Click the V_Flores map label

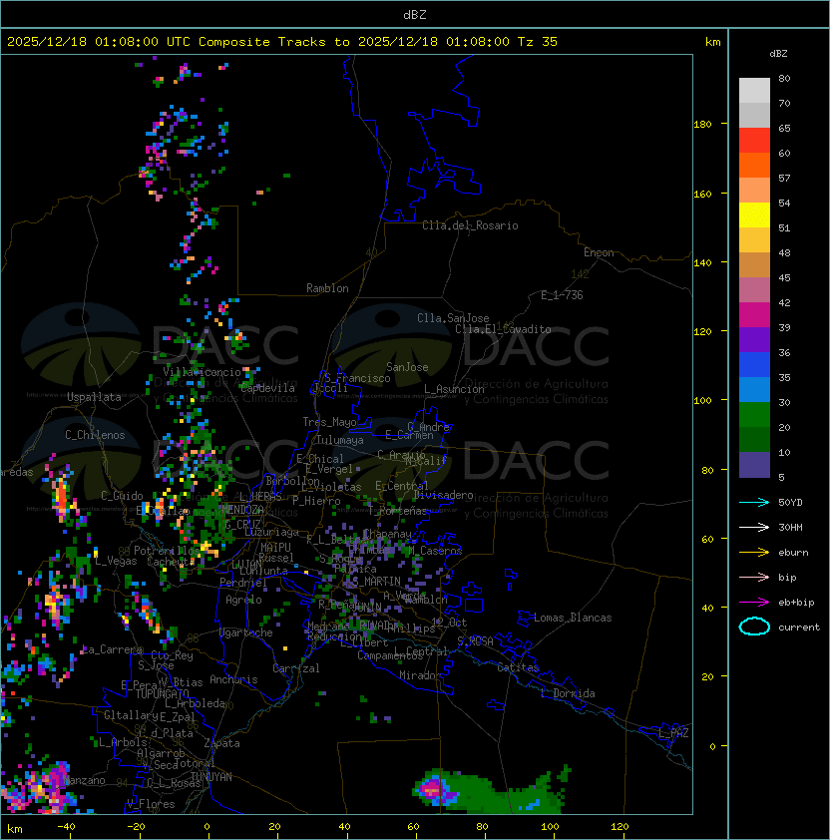point(151,804)
